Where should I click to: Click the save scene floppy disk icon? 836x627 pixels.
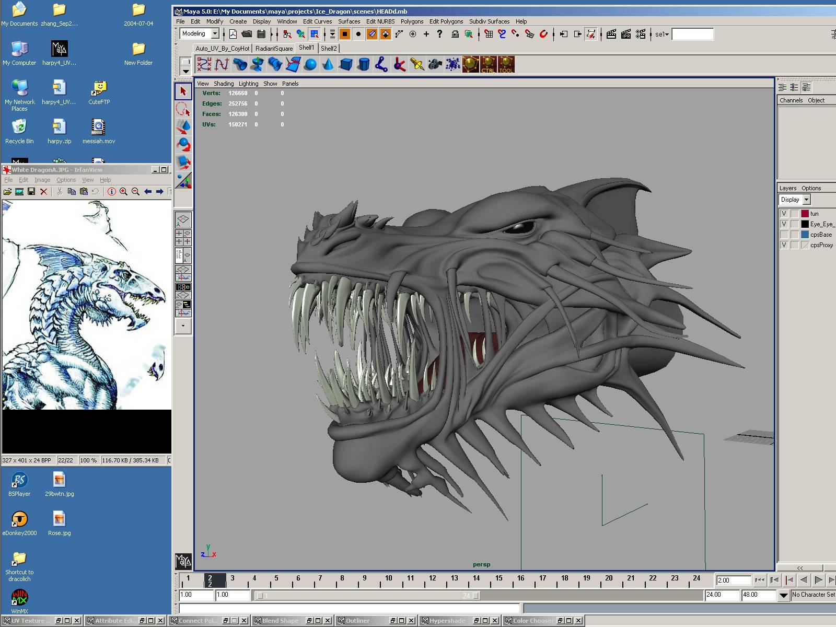(261, 34)
